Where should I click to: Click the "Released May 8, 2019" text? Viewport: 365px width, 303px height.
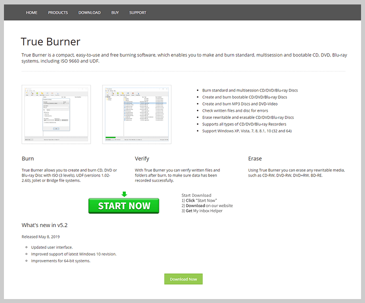tap(41, 237)
